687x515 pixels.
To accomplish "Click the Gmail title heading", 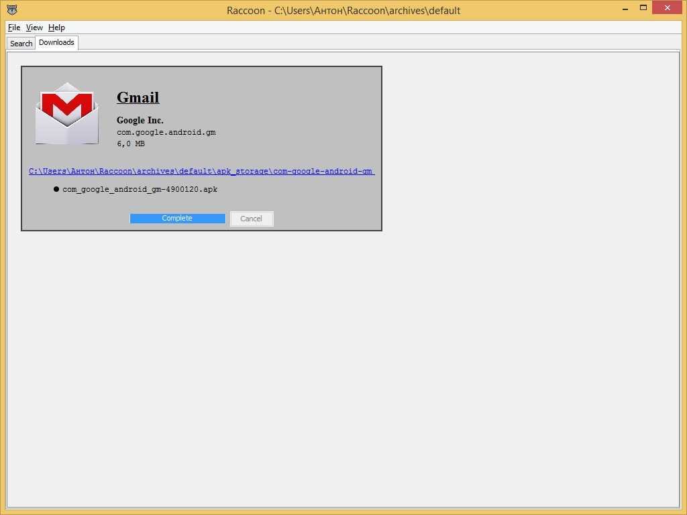I will pos(138,97).
